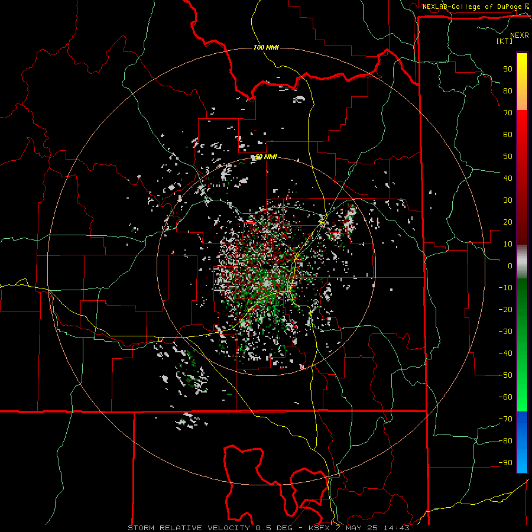The image size is (532, 532).
Task: Click the -20 value on the velocity scale
Action: [505, 310]
